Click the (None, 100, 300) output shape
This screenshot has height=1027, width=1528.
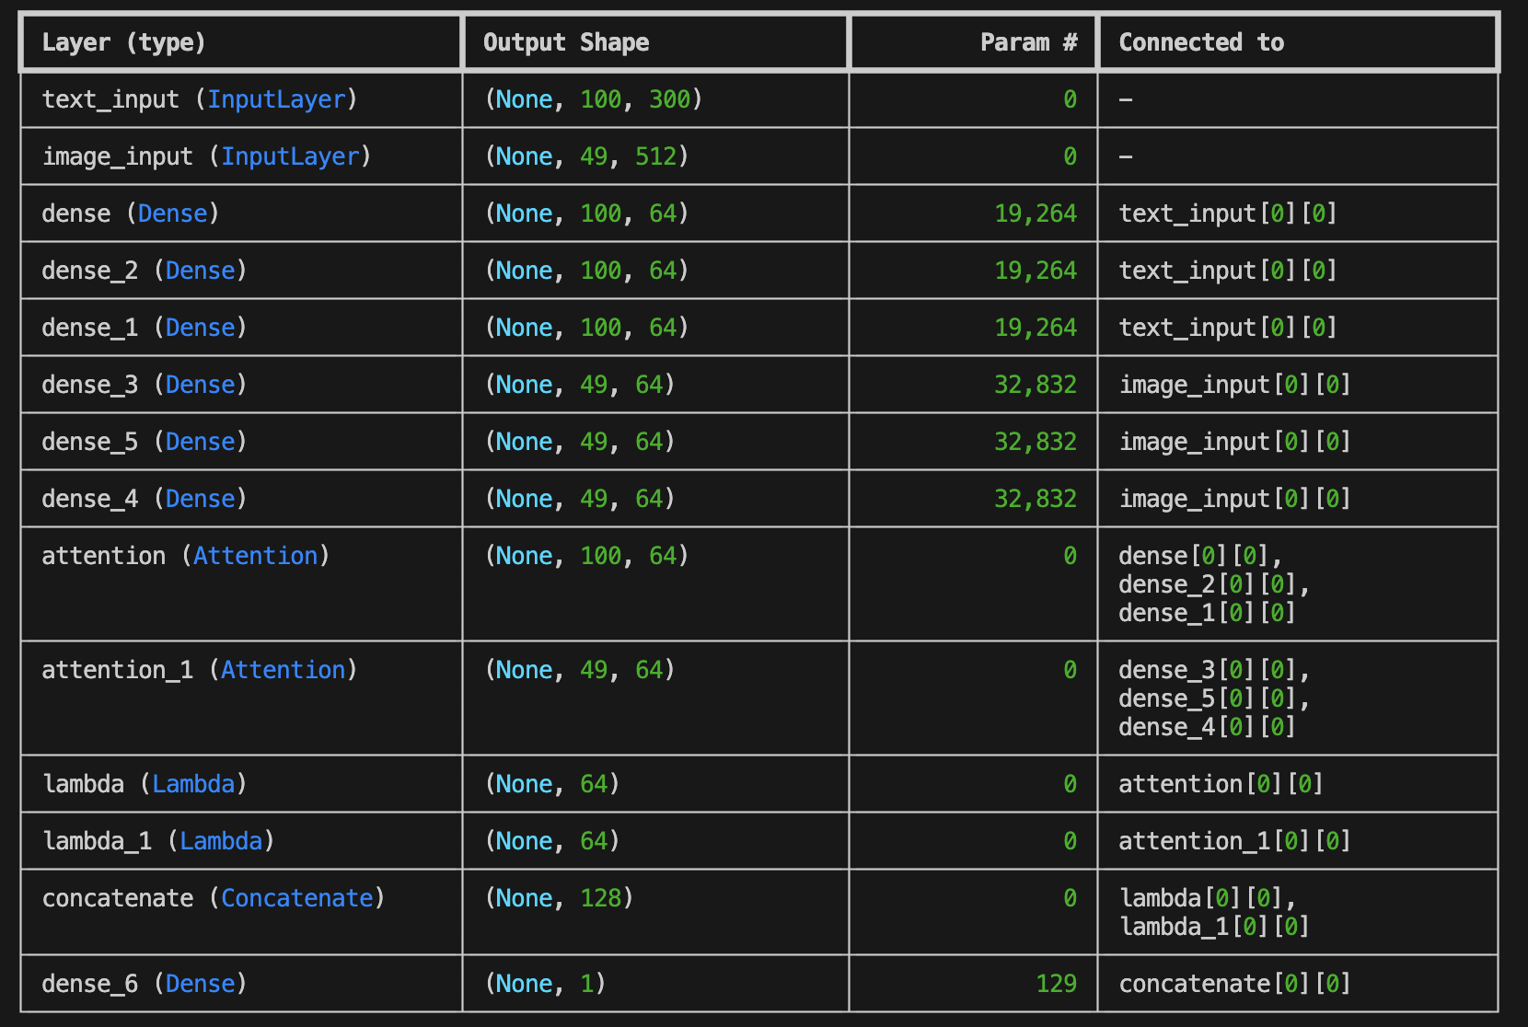click(593, 99)
